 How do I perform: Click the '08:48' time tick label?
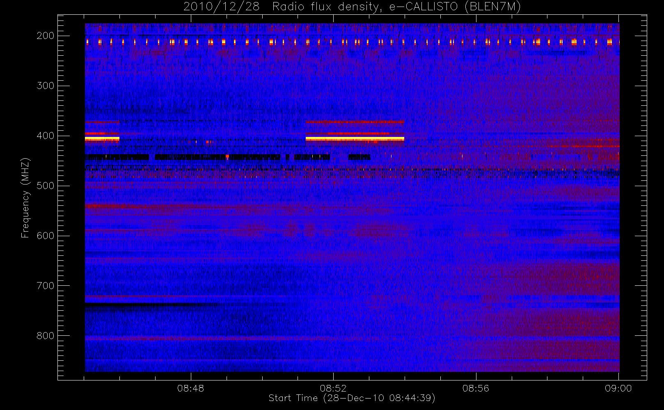[190, 388]
